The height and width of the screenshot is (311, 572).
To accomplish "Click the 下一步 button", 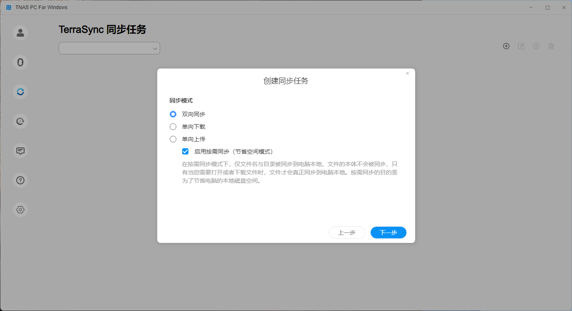I will tap(389, 233).
